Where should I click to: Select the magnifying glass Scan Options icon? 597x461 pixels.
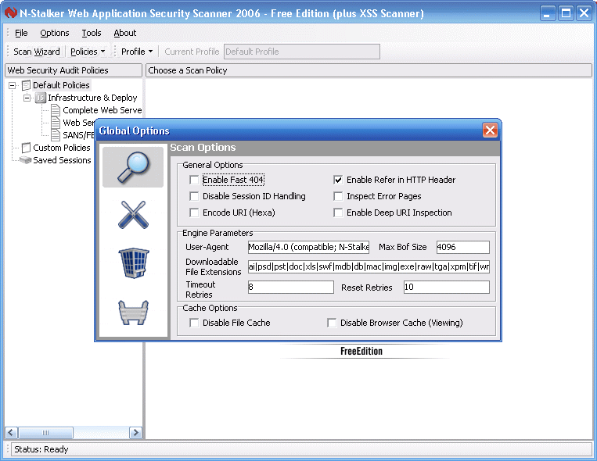[x=133, y=167]
